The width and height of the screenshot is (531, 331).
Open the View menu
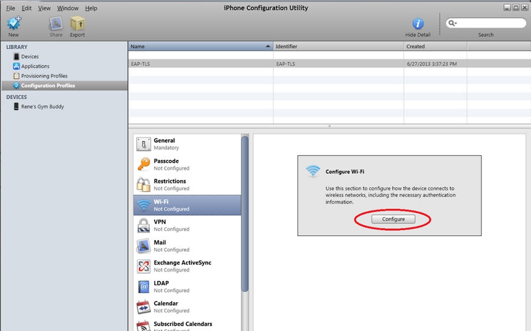pos(44,8)
